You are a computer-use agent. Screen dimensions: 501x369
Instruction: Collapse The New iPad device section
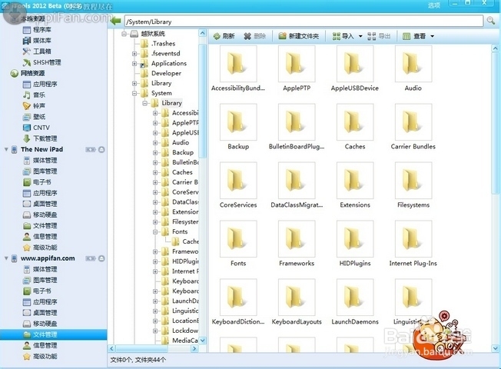pyautogui.click(x=6, y=149)
